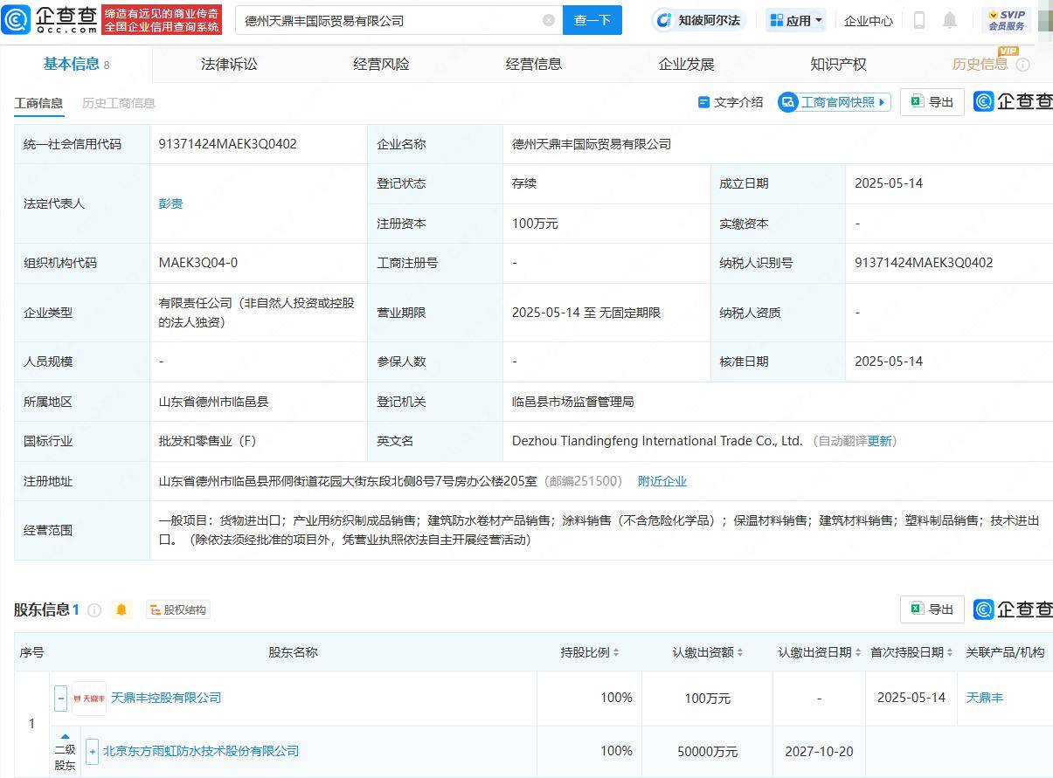Open 企业中心 link

click(x=868, y=20)
